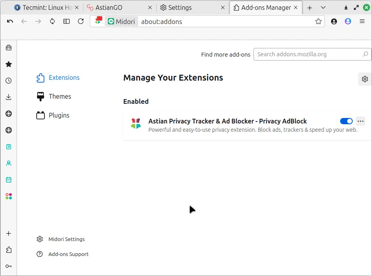Bookmark this page with the star icon
Image resolution: width=372 pixels, height=276 pixels.
point(318,21)
